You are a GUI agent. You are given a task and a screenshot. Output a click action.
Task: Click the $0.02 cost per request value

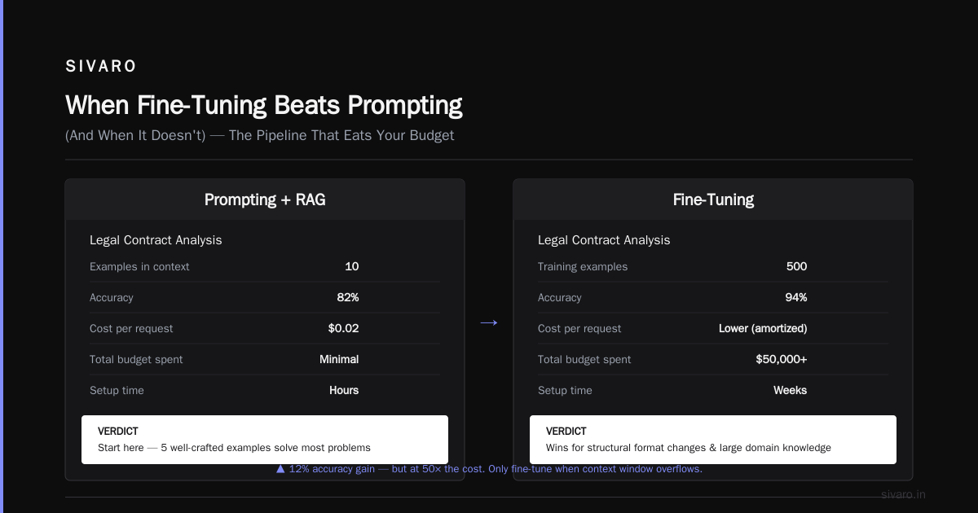(x=343, y=328)
